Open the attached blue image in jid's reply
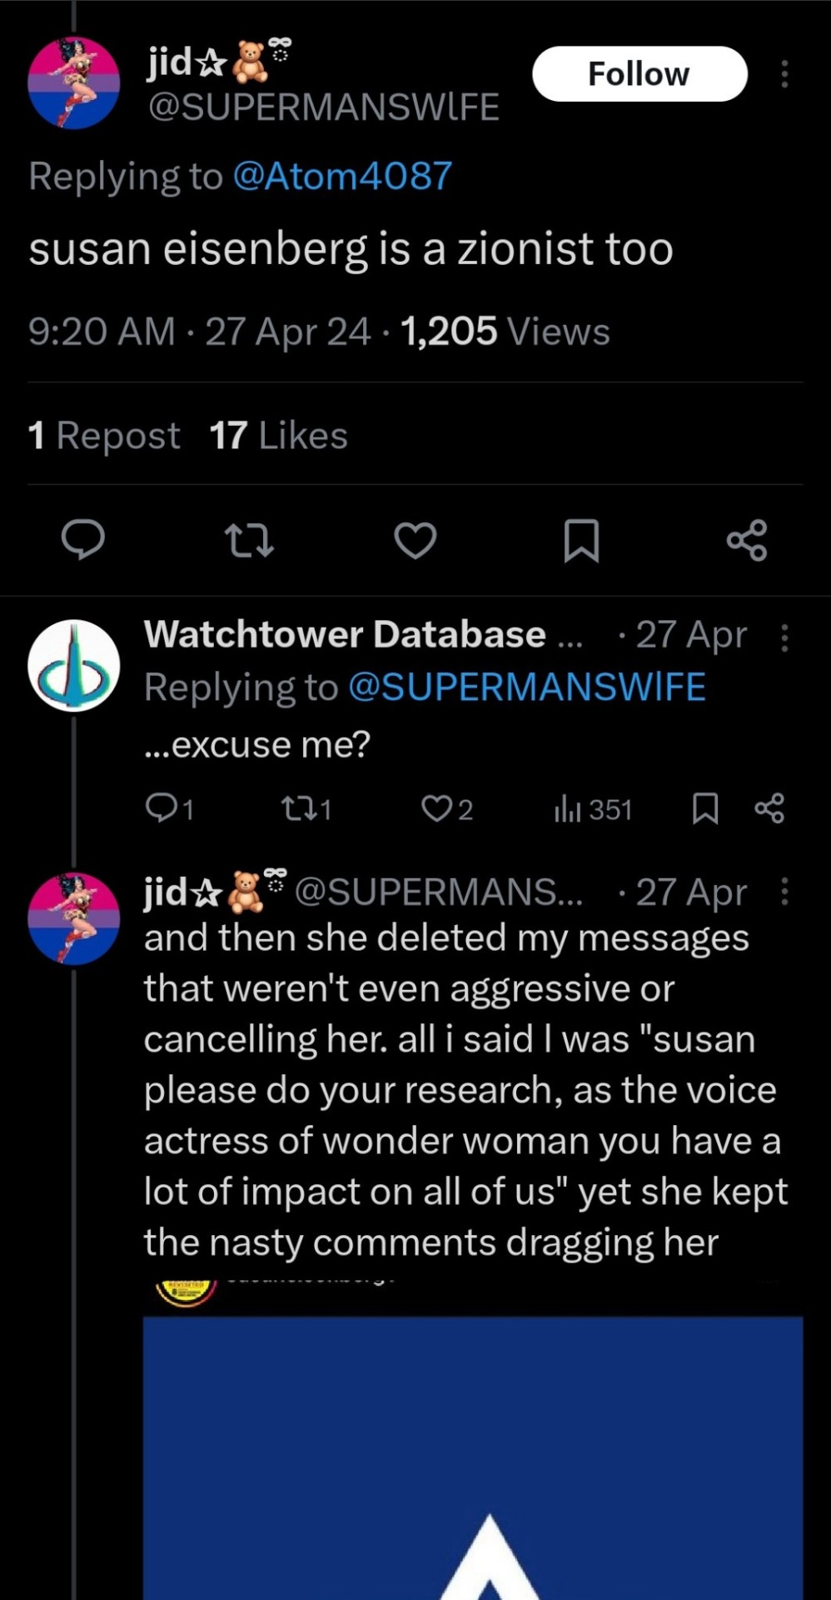The height and width of the screenshot is (1600, 831). tap(473, 1458)
